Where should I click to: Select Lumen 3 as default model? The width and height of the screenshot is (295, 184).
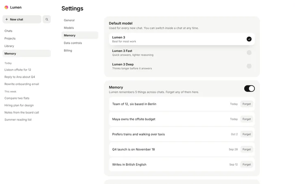click(182, 39)
